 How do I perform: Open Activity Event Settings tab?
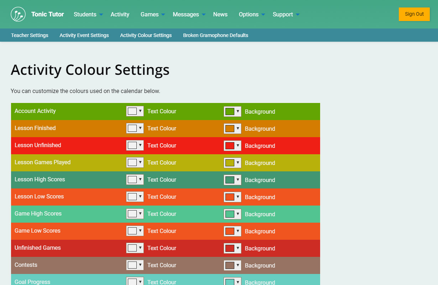pyautogui.click(x=84, y=35)
